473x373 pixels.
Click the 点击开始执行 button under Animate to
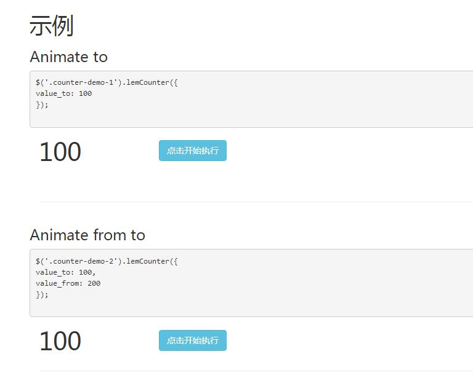[192, 151]
